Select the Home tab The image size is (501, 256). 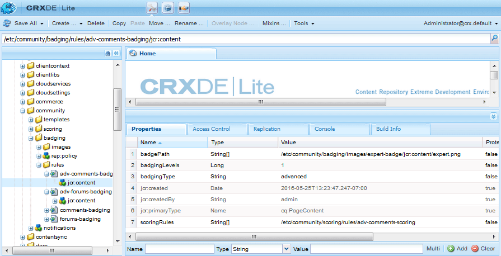171,54
